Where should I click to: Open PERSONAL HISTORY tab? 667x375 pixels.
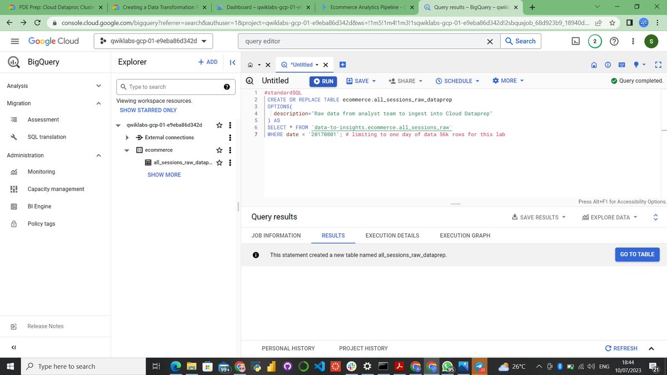[x=288, y=348]
